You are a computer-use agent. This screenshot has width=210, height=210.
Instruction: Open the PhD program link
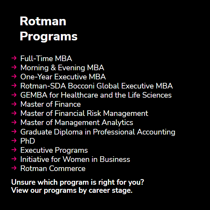coord(28,141)
